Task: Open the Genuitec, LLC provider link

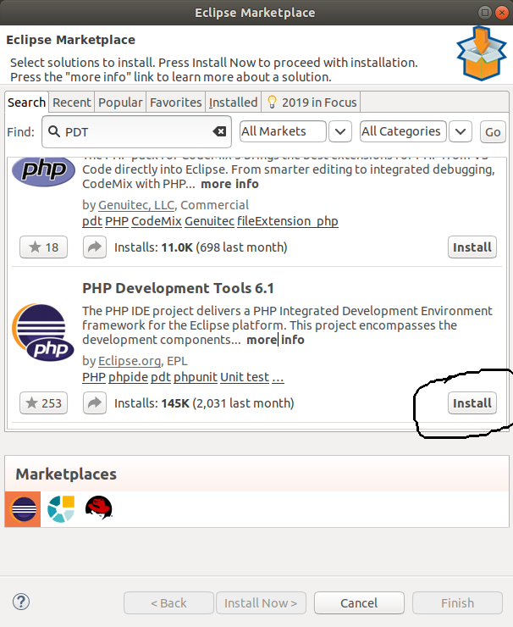Action: click(136, 205)
